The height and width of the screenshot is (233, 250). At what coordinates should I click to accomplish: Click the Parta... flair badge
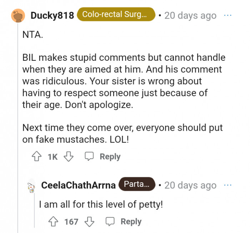pos(137,185)
